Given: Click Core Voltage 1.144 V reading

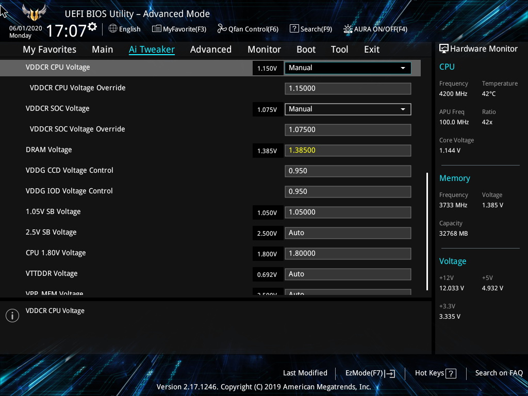Looking at the screenshot, I should coord(450,151).
